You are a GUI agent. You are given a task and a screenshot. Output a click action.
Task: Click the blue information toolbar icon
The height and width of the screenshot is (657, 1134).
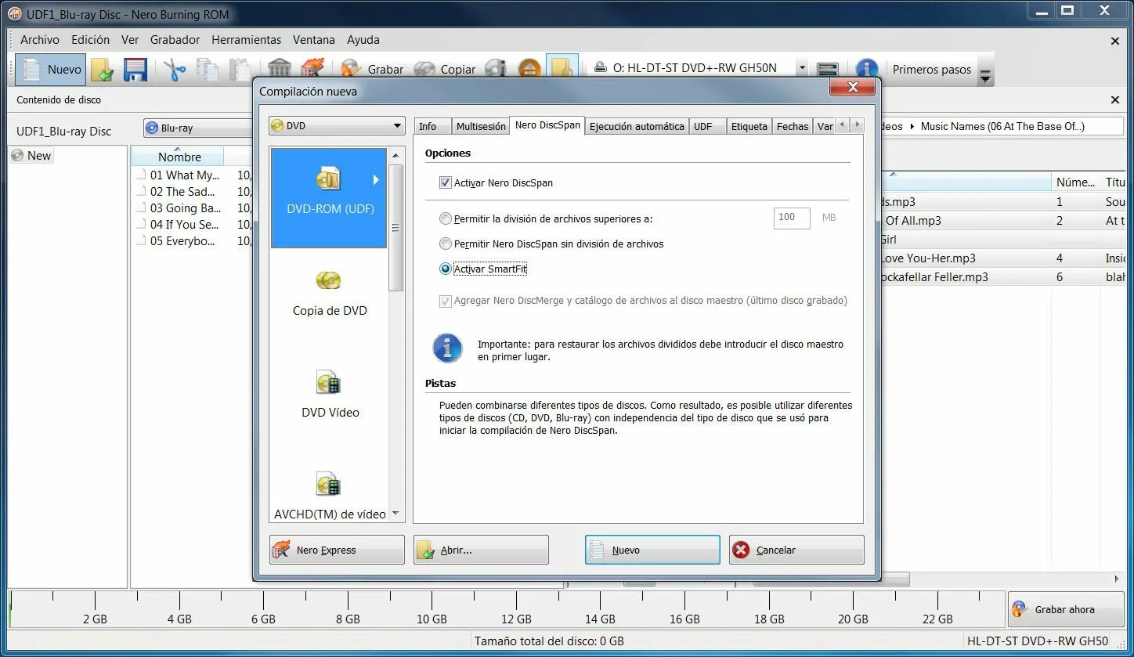click(x=866, y=69)
